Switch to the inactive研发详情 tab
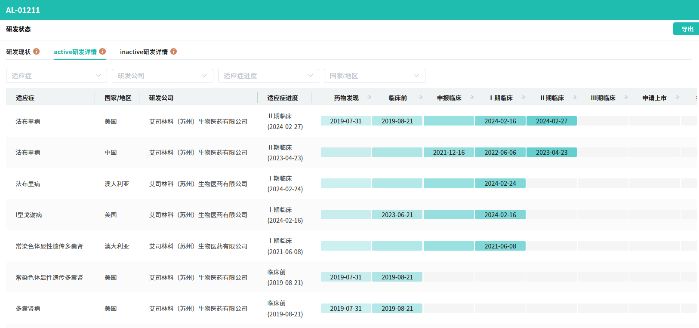The height and width of the screenshot is (328, 699). tap(144, 52)
